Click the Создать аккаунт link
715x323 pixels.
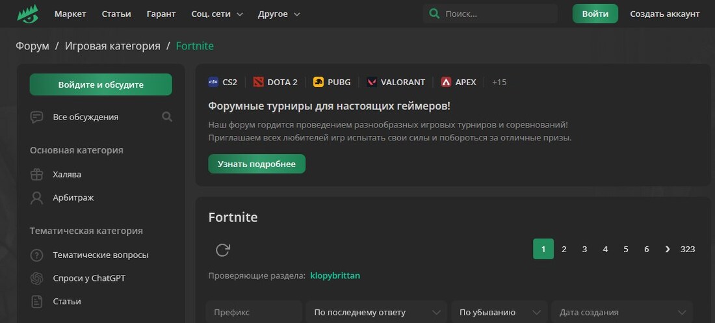(x=664, y=14)
